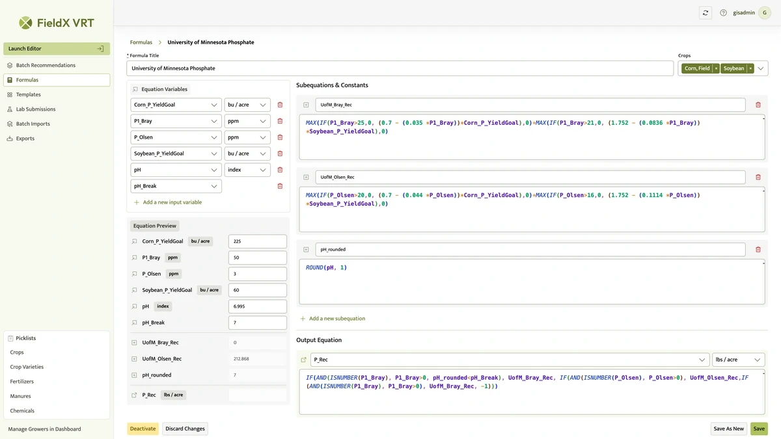Delete the Soybean_P_YieldGoal variable row
Screen dimensions: 781x439
click(x=280, y=153)
